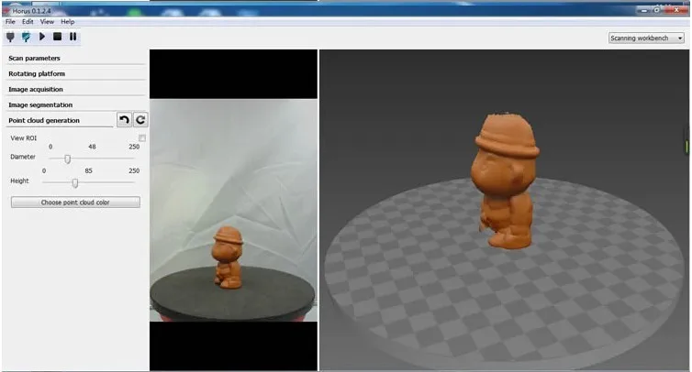
Task: Click the Height slider handle
Action: [x=74, y=181]
